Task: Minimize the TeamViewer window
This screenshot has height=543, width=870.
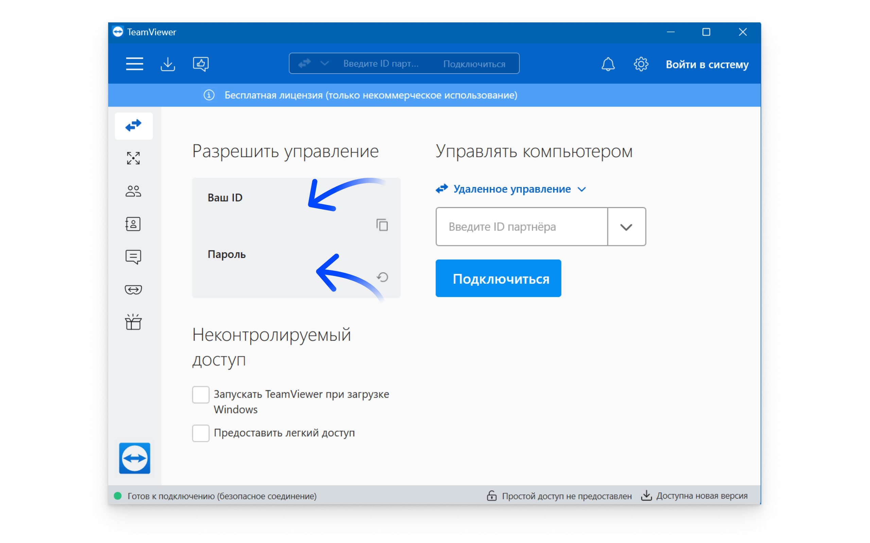Action: tap(671, 32)
